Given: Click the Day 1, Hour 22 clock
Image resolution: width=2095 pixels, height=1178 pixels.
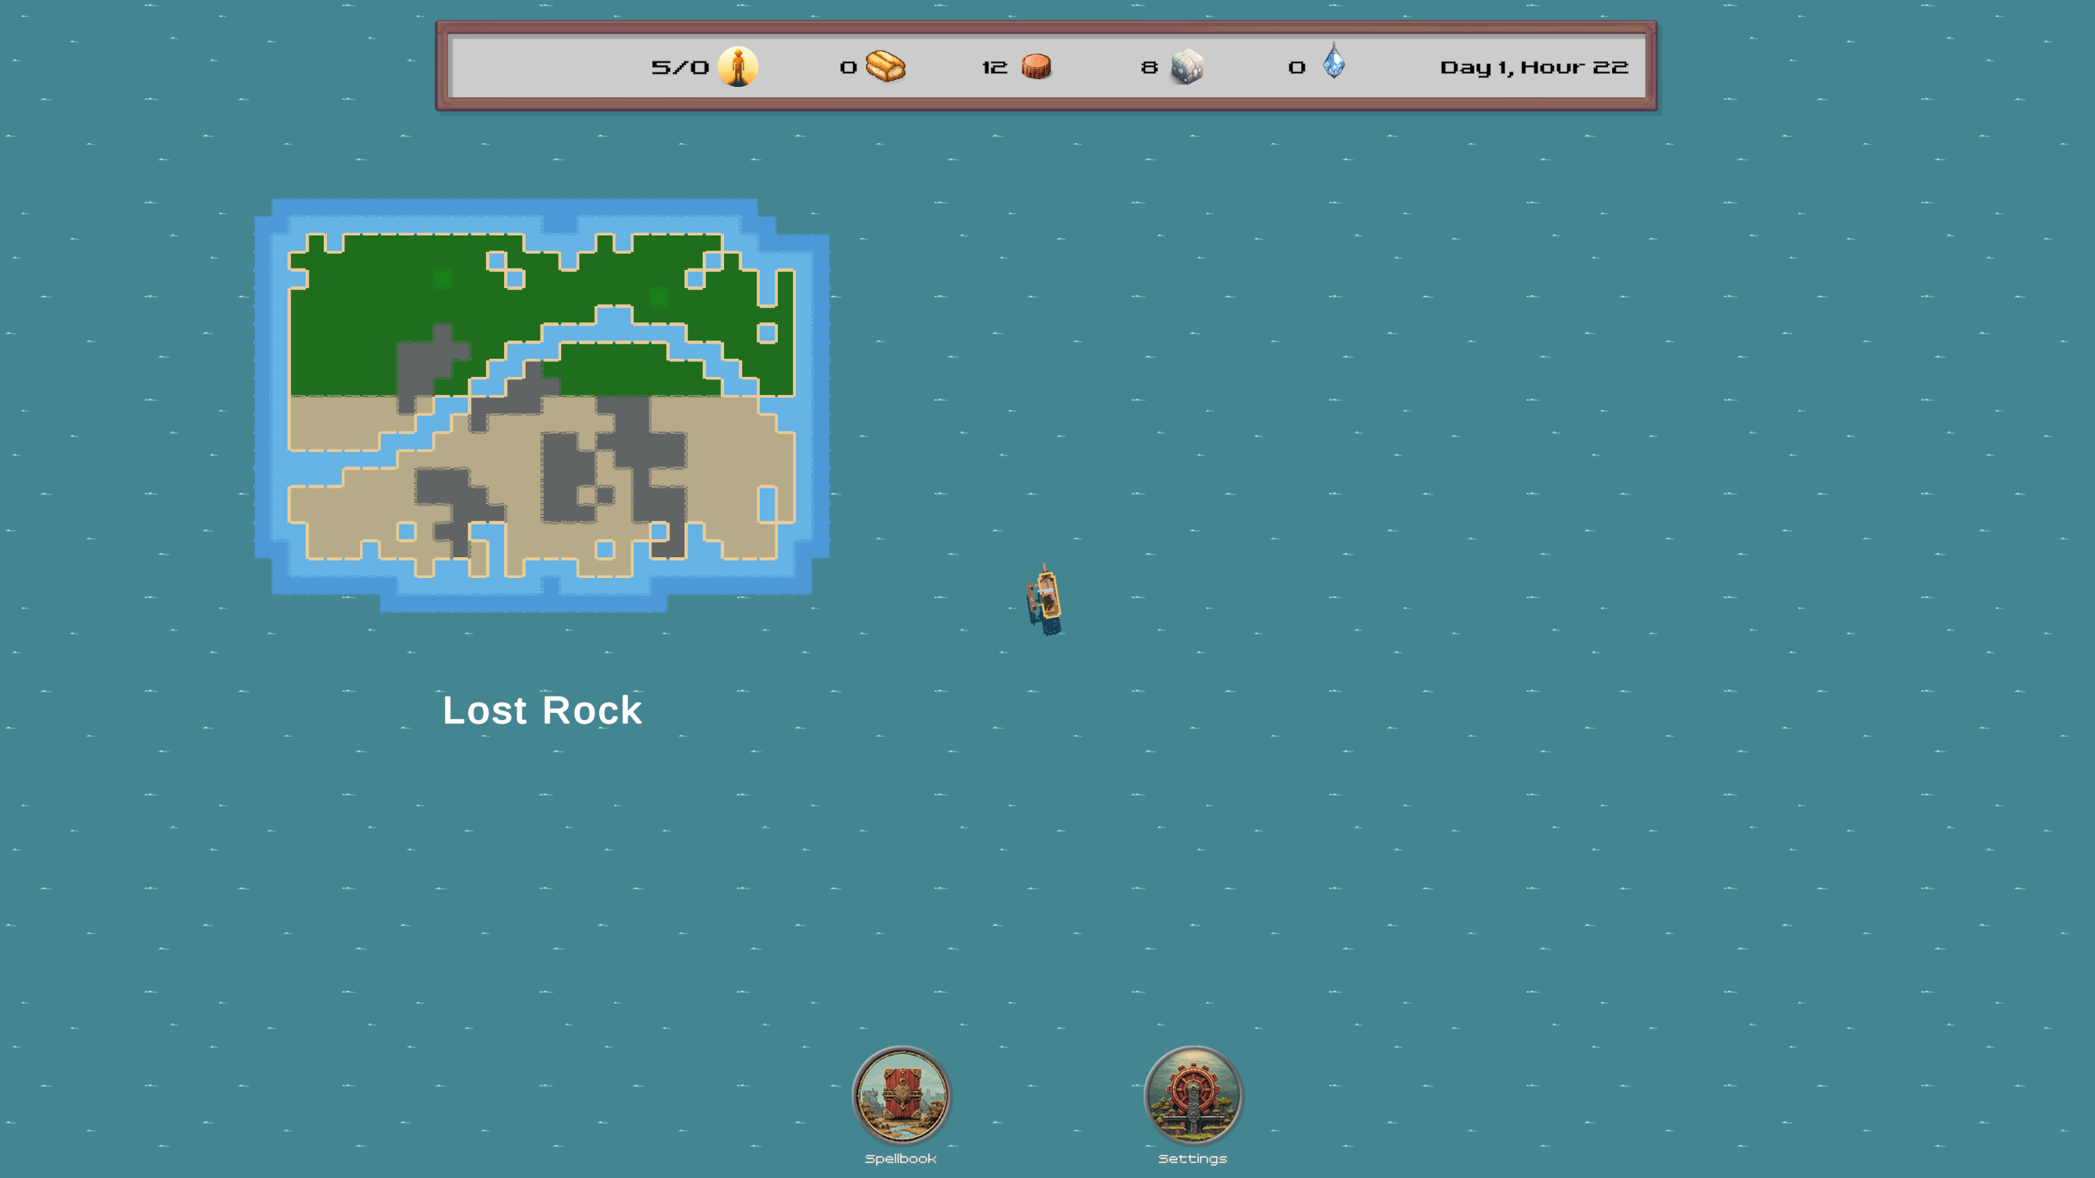Looking at the screenshot, I should [x=1534, y=67].
